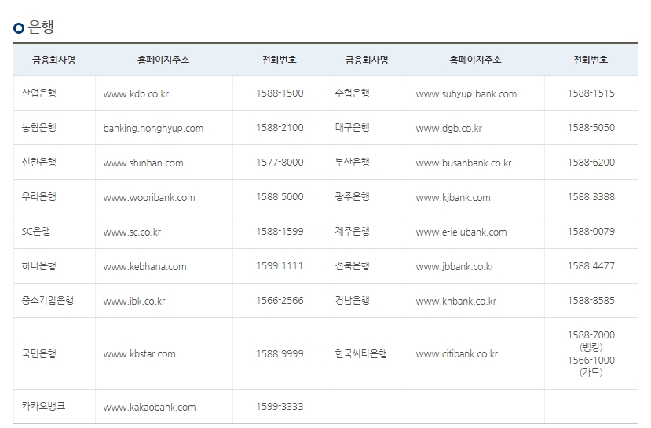Image resolution: width=651 pixels, height=428 pixels.
Task: Select phone number 1588-9999
Action: (280, 353)
